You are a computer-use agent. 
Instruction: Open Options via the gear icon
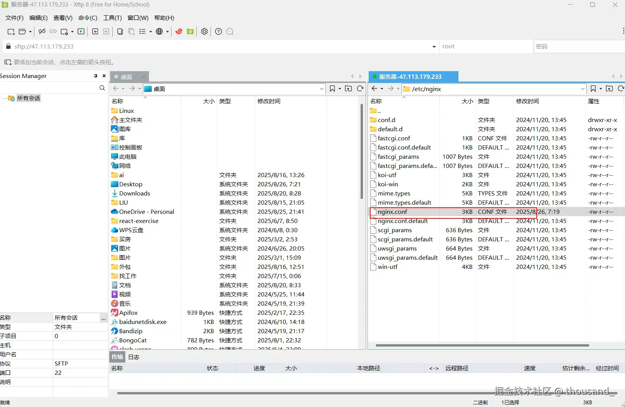(204, 31)
